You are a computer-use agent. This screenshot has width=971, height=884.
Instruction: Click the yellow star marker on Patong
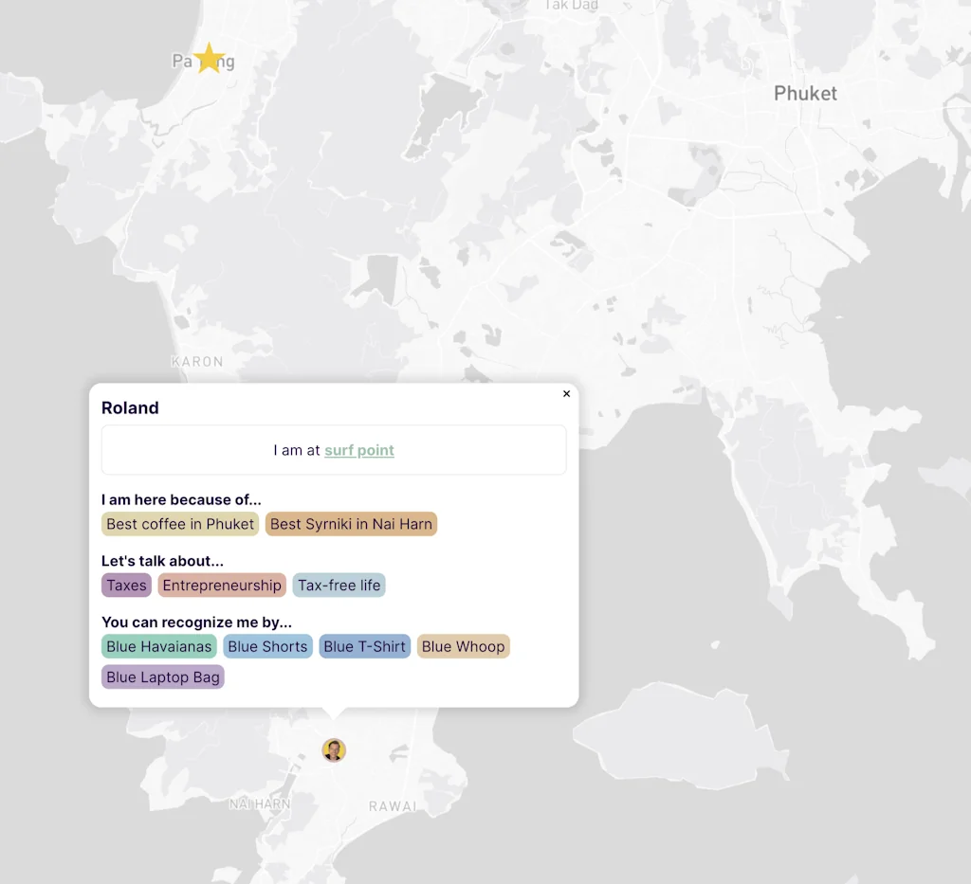pyautogui.click(x=209, y=59)
